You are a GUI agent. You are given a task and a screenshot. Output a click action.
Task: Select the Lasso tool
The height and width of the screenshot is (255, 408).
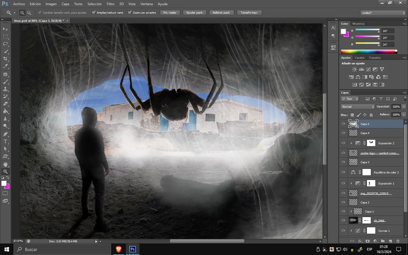point(5,44)
